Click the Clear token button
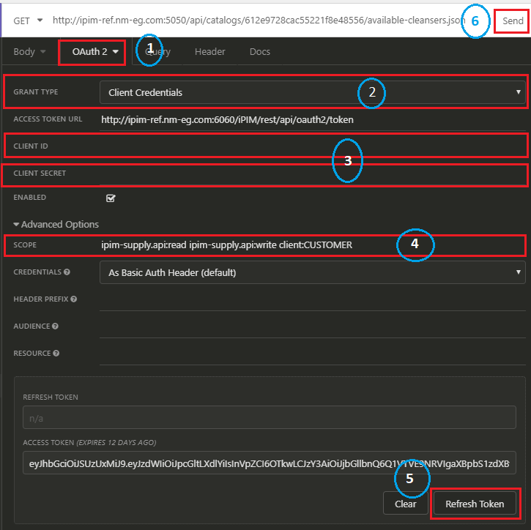 pyautogui.click(x=405, y=504)
